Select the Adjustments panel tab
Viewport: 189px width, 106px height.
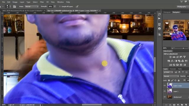[168, 51]
